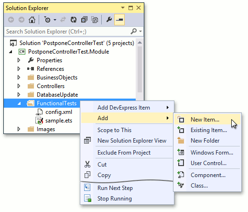Screen dimensions: 248x212
Task: Expand the DatabaseUpdate folder
Action: coord(19,95)
